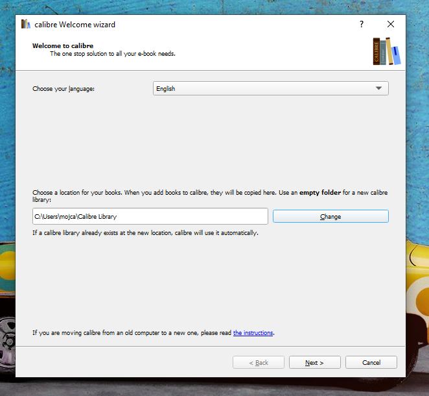The width and height of the screenshot is (429, 396).
Task: Click the 'Welcome to calibre' heading
Action: point(63,46)
